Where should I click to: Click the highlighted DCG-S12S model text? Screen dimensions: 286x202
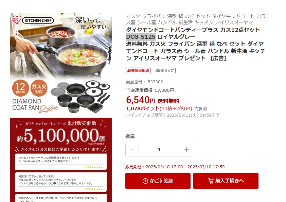141,37
